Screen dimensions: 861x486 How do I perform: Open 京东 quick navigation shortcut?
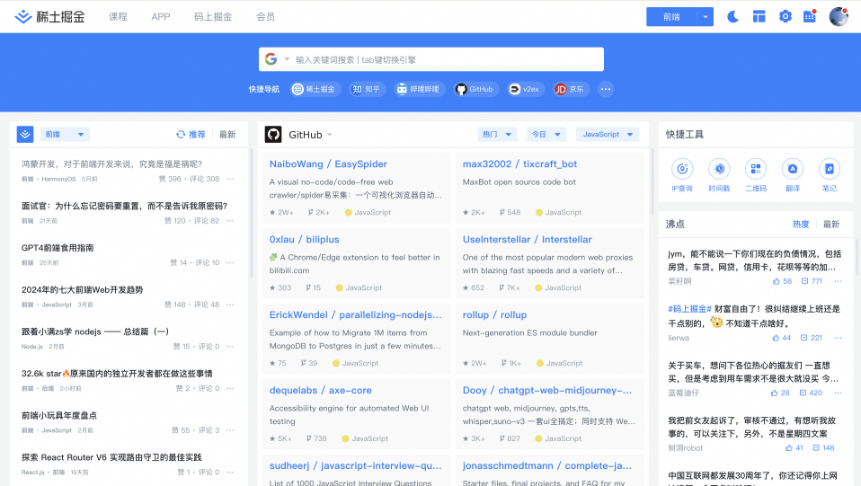pyautogui.click(x=571, y=89)
